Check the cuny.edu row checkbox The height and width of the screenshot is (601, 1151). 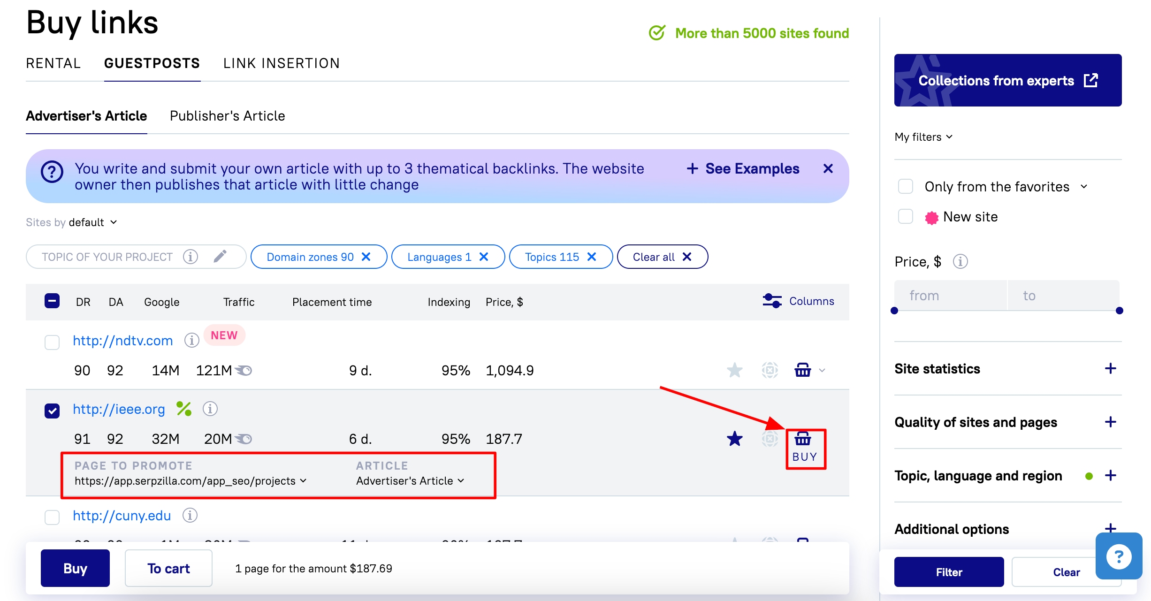[52, 517]
